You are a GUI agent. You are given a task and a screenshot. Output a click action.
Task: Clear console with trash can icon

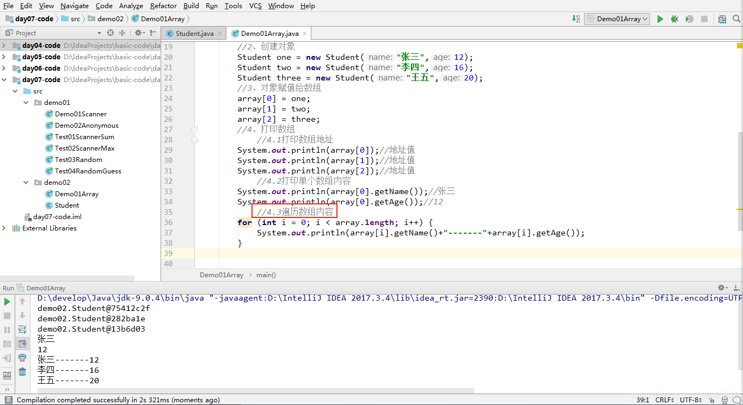click(22, 372)
